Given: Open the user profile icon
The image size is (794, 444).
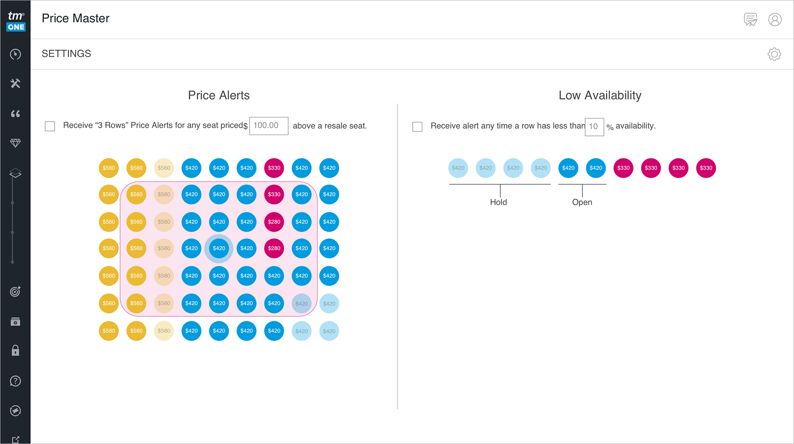Looking at the screenshot, I should [775, 19].
